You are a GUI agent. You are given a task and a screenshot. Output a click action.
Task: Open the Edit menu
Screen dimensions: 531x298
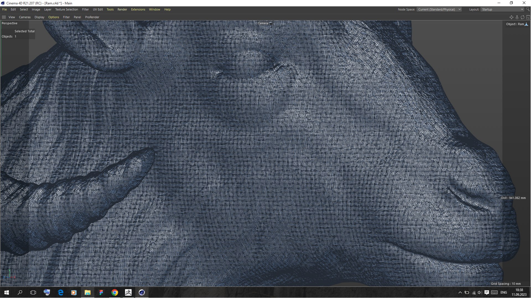[13, 9]
